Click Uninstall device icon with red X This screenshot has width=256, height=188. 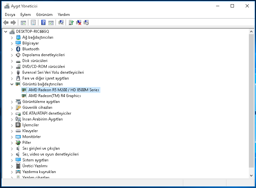pos(79,22)
